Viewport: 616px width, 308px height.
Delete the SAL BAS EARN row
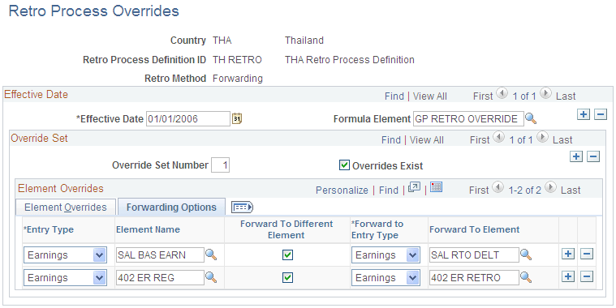coord(587,254)
